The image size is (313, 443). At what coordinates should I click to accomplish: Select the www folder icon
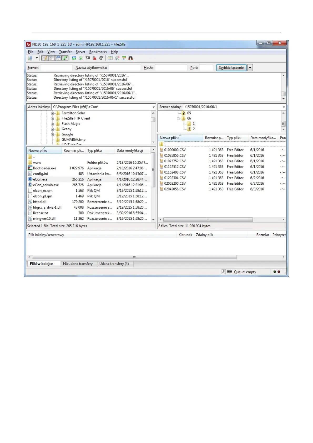[x=30, y=163]
